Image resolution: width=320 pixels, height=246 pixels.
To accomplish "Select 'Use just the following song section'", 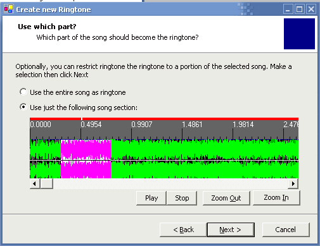I will tap(79, 108).
